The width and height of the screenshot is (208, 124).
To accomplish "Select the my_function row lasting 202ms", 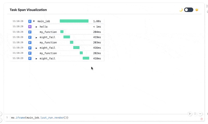I will tap(48, 53).
